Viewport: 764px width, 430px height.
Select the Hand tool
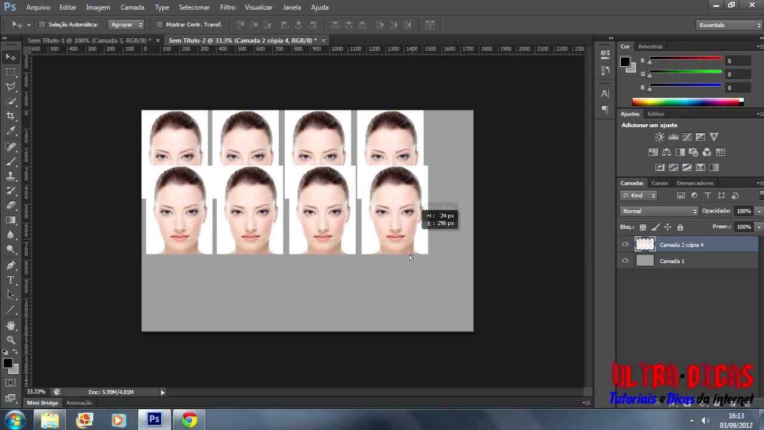11,325
